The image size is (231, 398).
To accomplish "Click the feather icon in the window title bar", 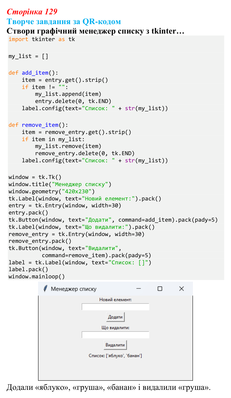I will 45,288.
